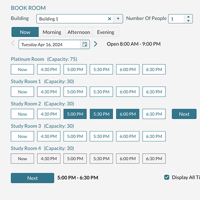Select 5:00 PM slot for Study Room 3
The image size is (200, 200).
tap(75, 136)
